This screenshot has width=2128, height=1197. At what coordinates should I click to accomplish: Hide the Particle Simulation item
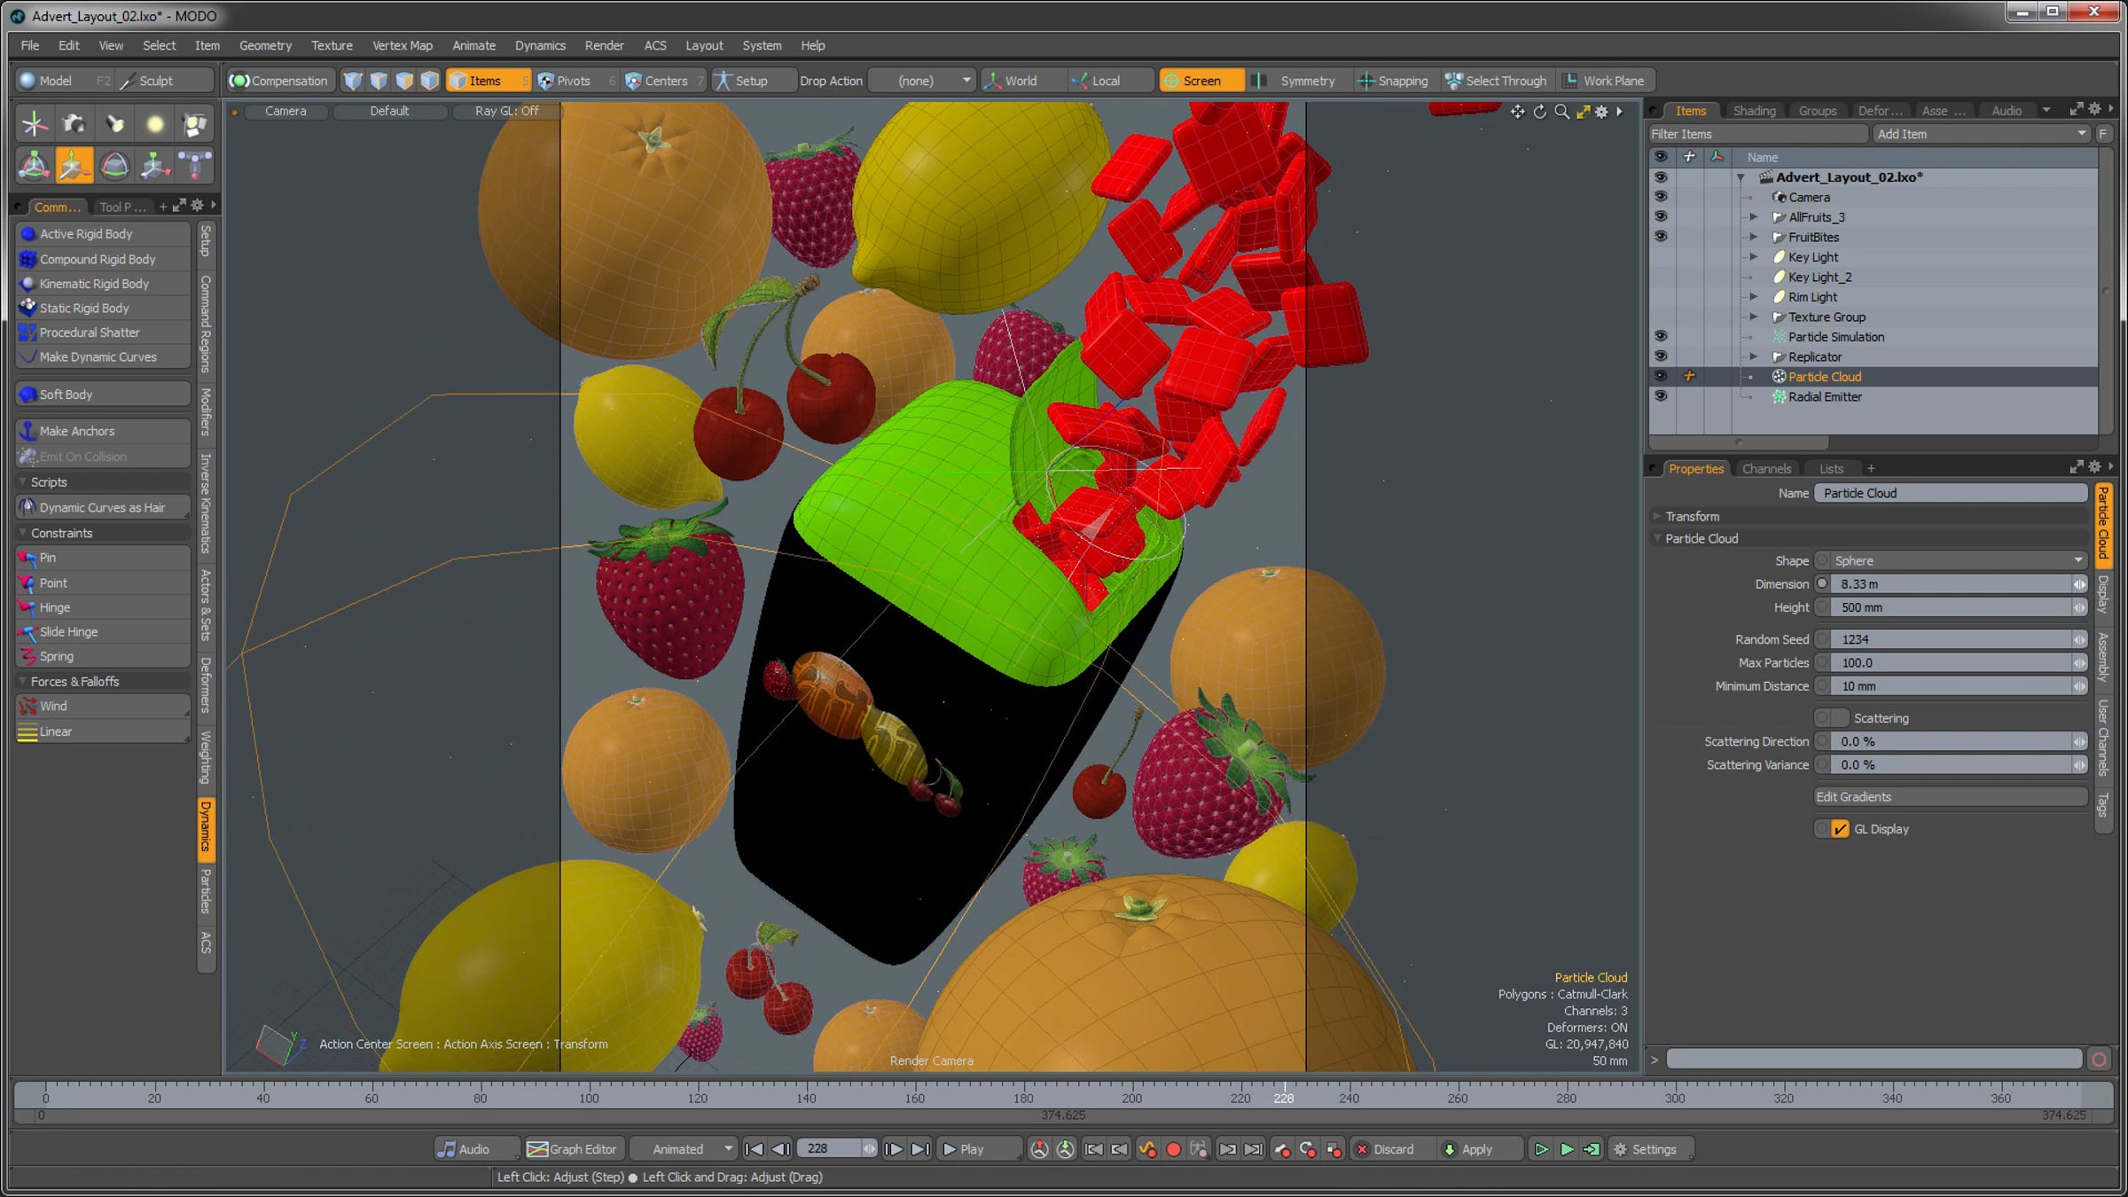point(1661,336)
